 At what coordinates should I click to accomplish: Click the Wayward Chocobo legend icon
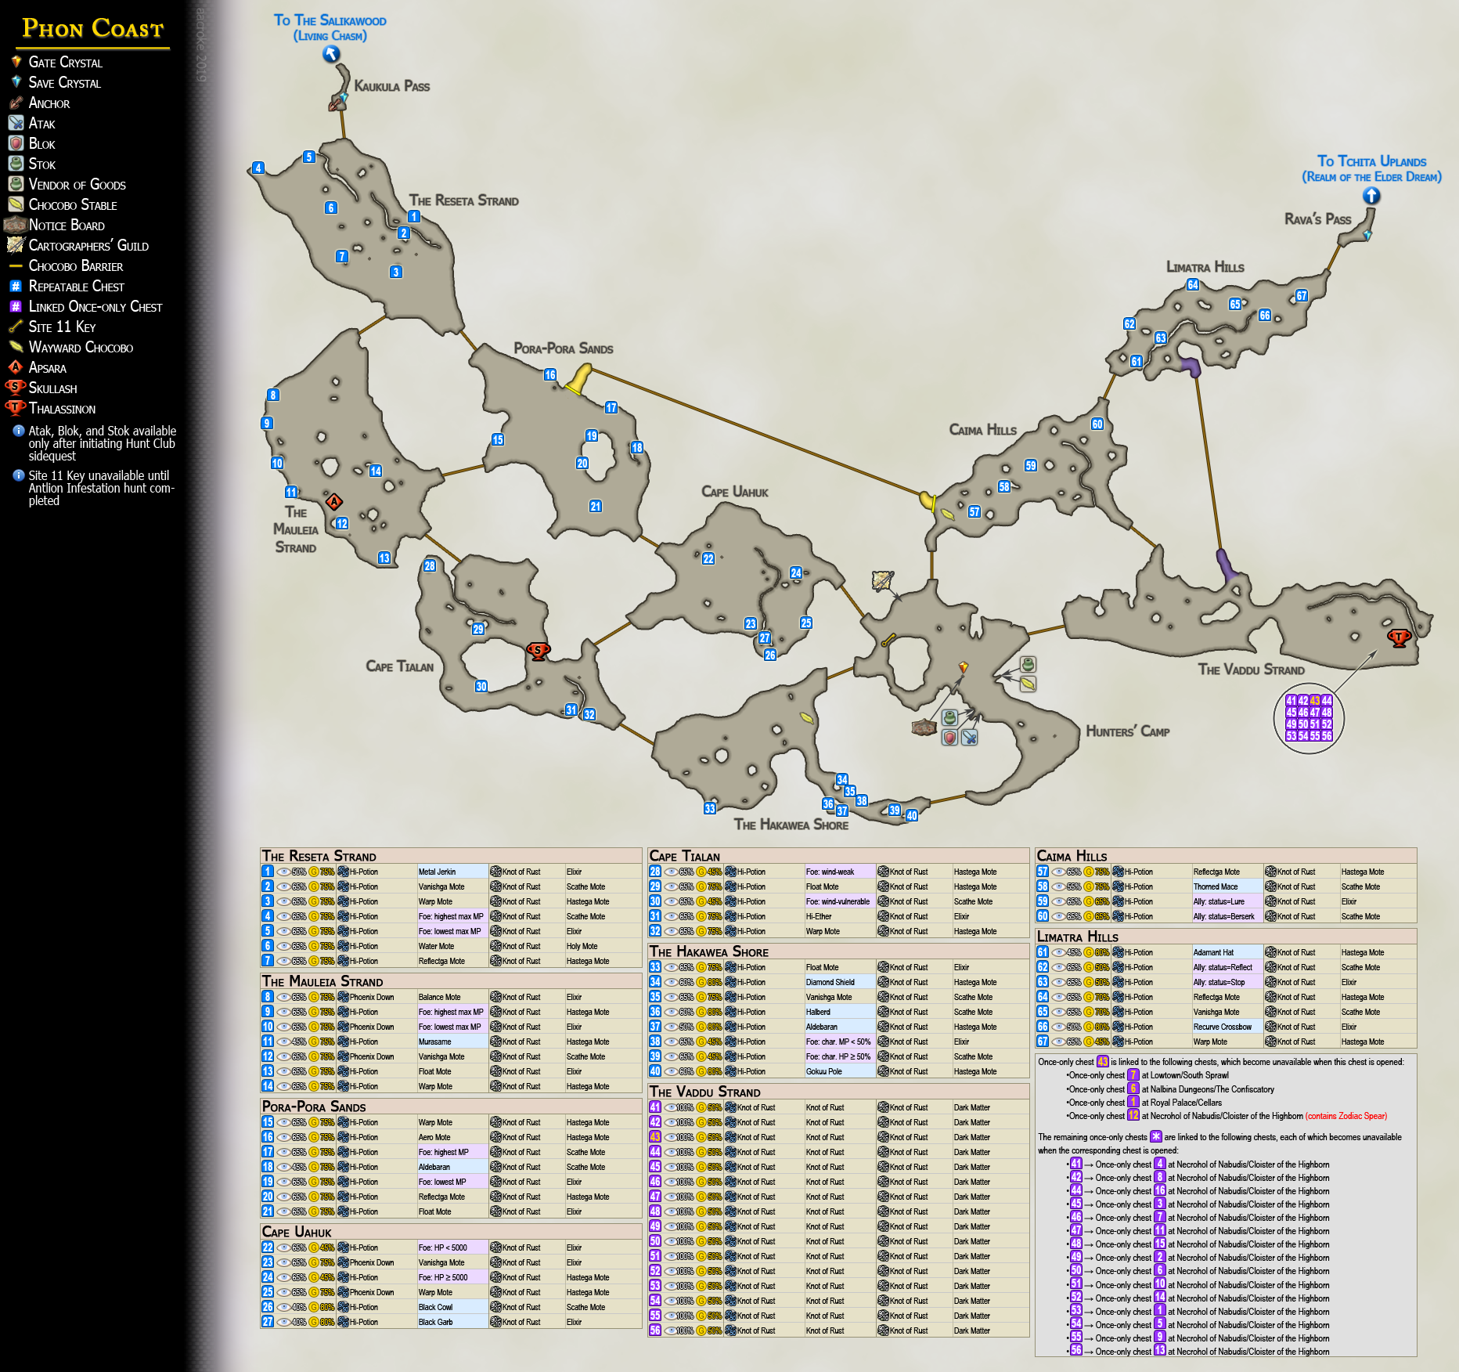16,347
